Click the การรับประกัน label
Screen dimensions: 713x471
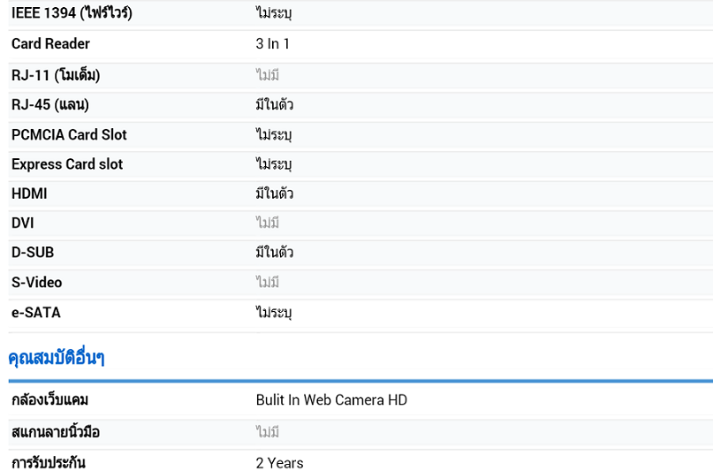pyautogui.click(x=49, y=463)
